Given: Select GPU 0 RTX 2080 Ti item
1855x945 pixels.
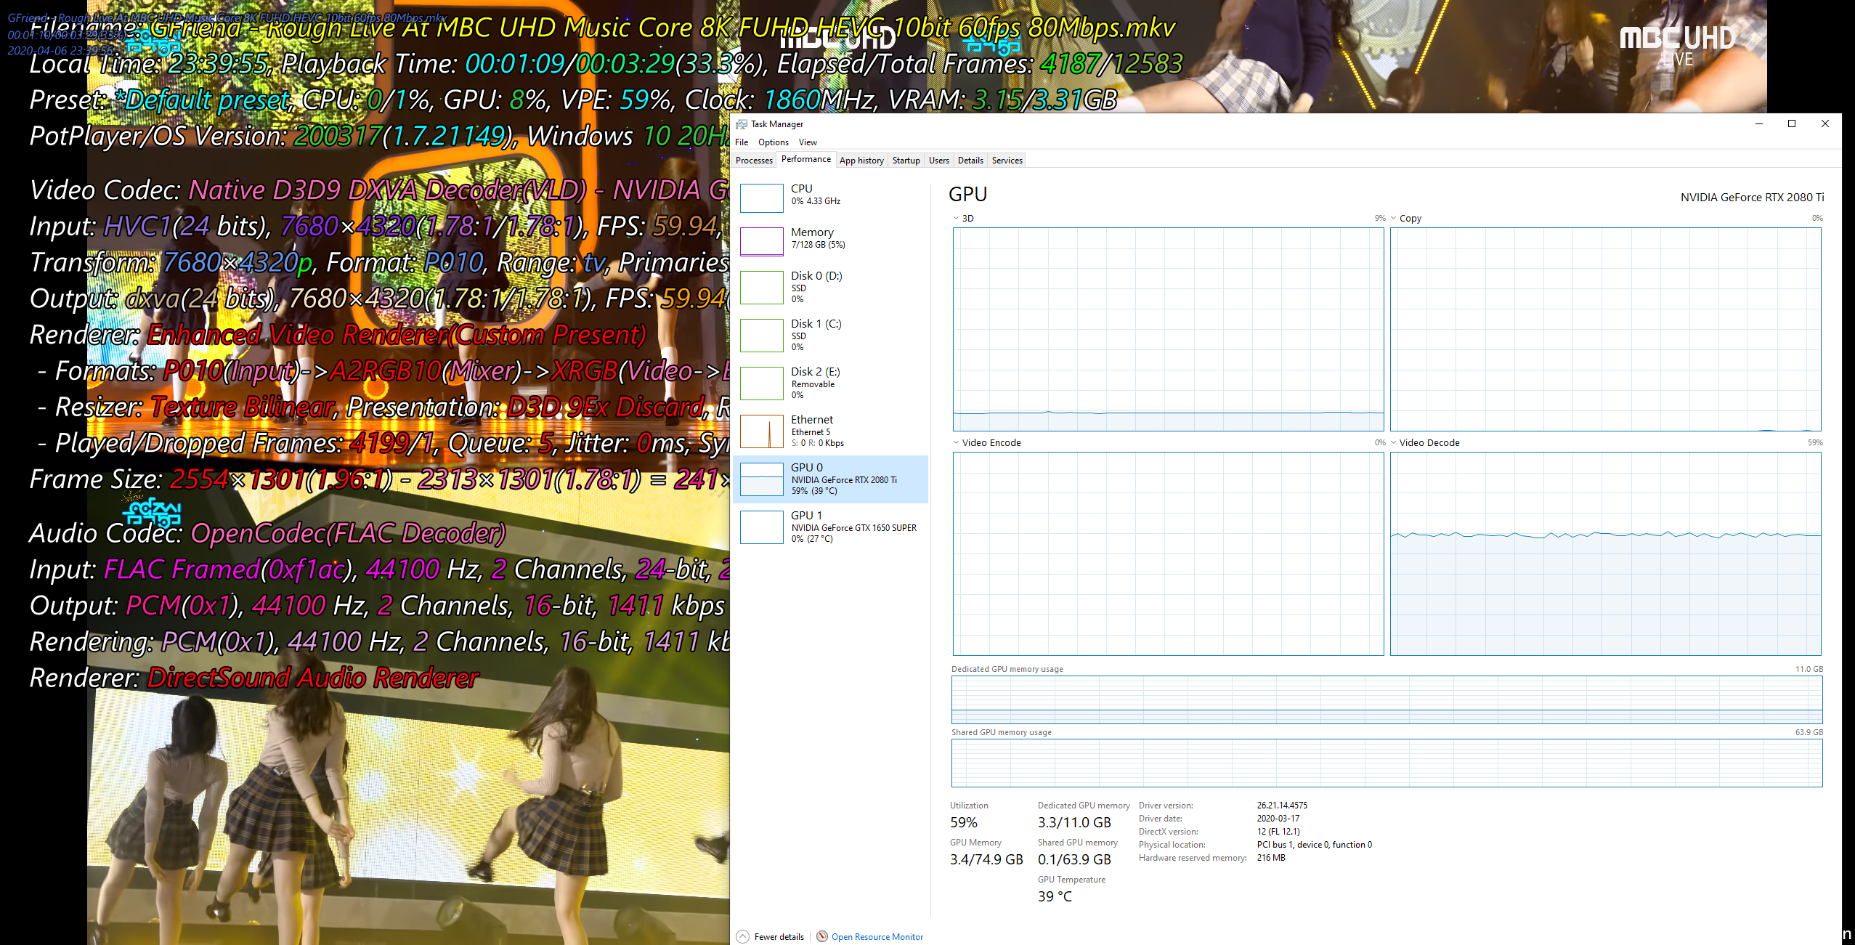Looking at the screenshot, I should (x=831, y=479).
